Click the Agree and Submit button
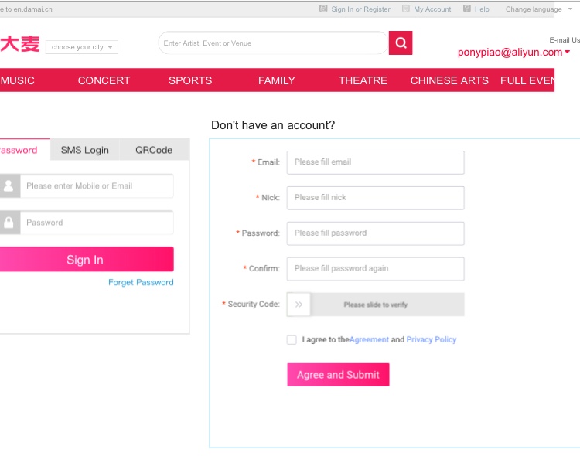 click(338, 375)
